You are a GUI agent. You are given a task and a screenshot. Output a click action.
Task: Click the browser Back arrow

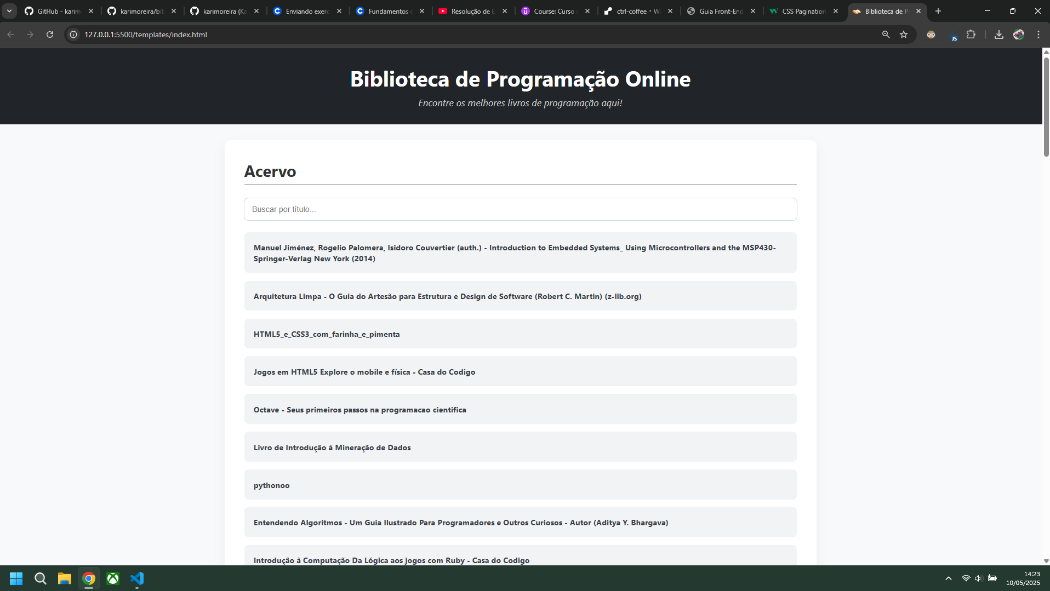coord(10,35)
